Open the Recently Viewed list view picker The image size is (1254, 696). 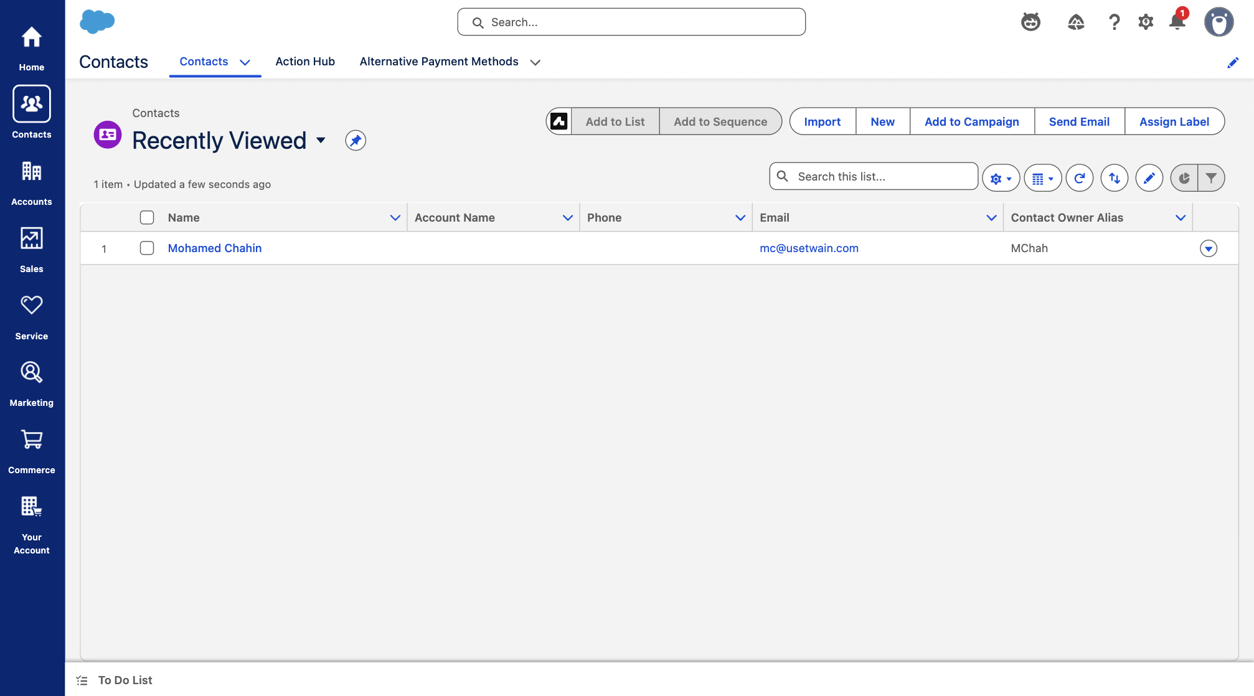tap(321, 140)
